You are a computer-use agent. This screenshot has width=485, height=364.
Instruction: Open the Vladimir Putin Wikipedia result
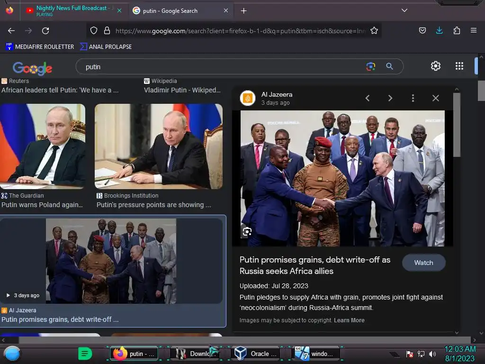pos(182,90)
